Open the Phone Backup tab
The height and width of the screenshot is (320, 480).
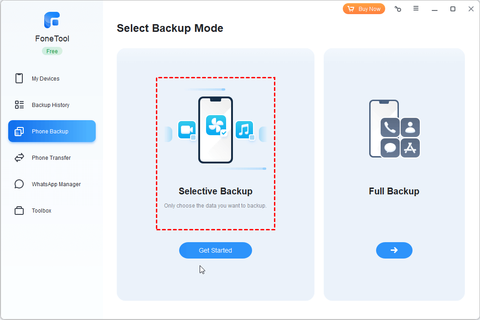click(x=52, y=132)
